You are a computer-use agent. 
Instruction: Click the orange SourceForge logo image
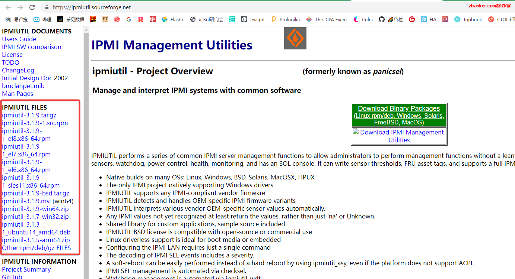point(295,38)
